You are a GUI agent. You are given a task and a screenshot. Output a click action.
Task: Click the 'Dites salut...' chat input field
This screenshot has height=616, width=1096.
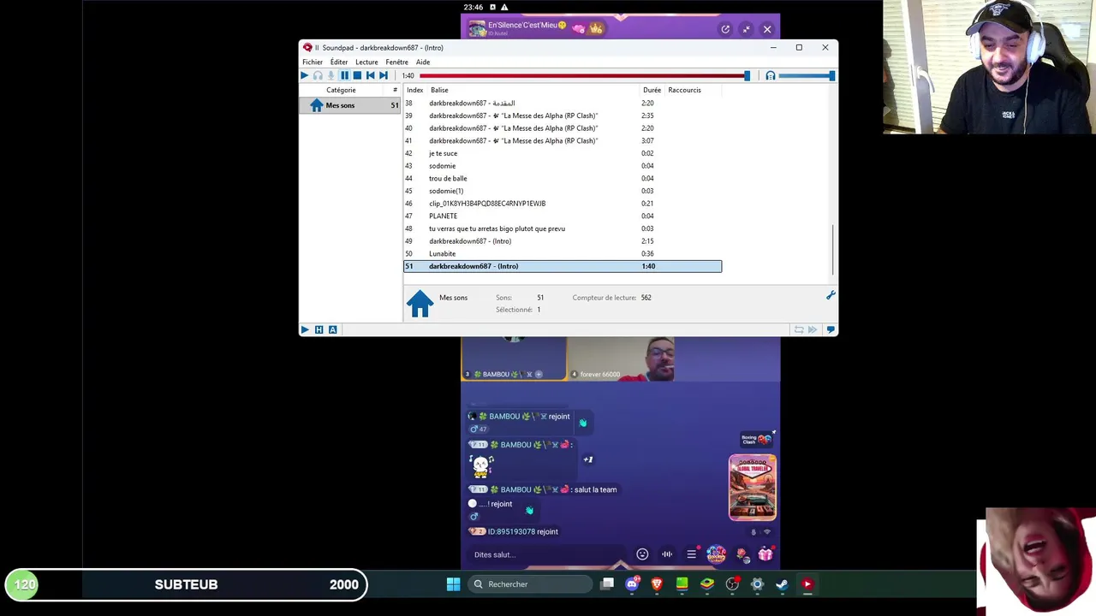pyautogui.click(x=548, y=554)
